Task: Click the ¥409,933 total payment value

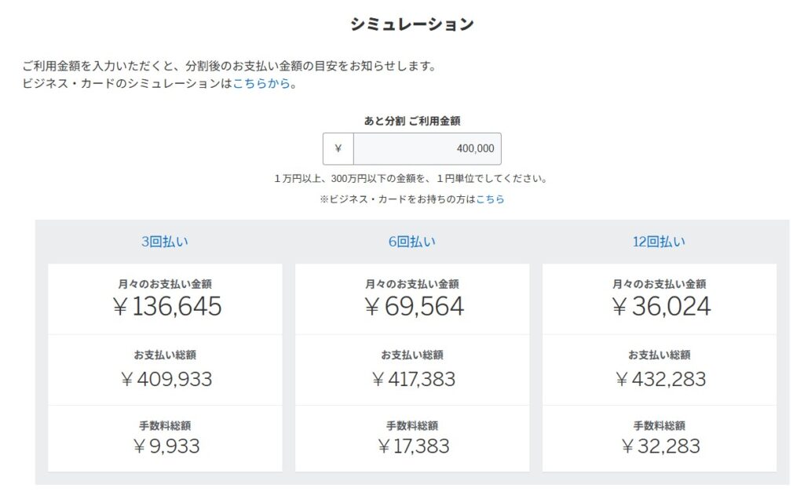Action: click(166, 380)
